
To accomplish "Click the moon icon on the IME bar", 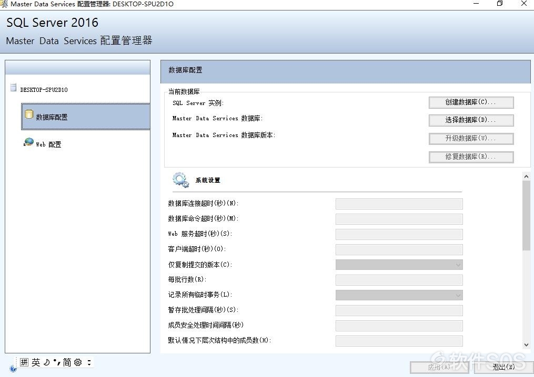I will tap(47, 362).
